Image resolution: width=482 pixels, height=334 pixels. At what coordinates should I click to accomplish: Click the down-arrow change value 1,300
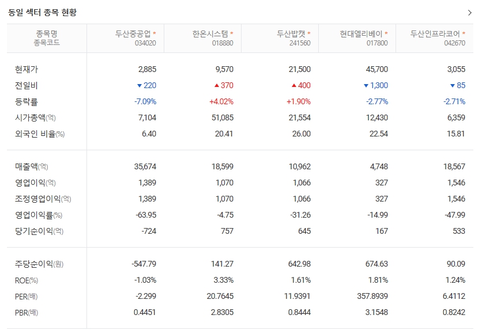(376, 85)
